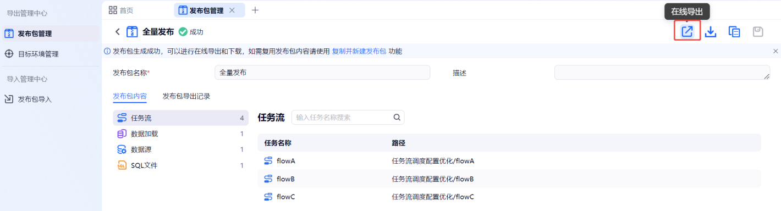Click the flowA task name

(x=286, y=161)
